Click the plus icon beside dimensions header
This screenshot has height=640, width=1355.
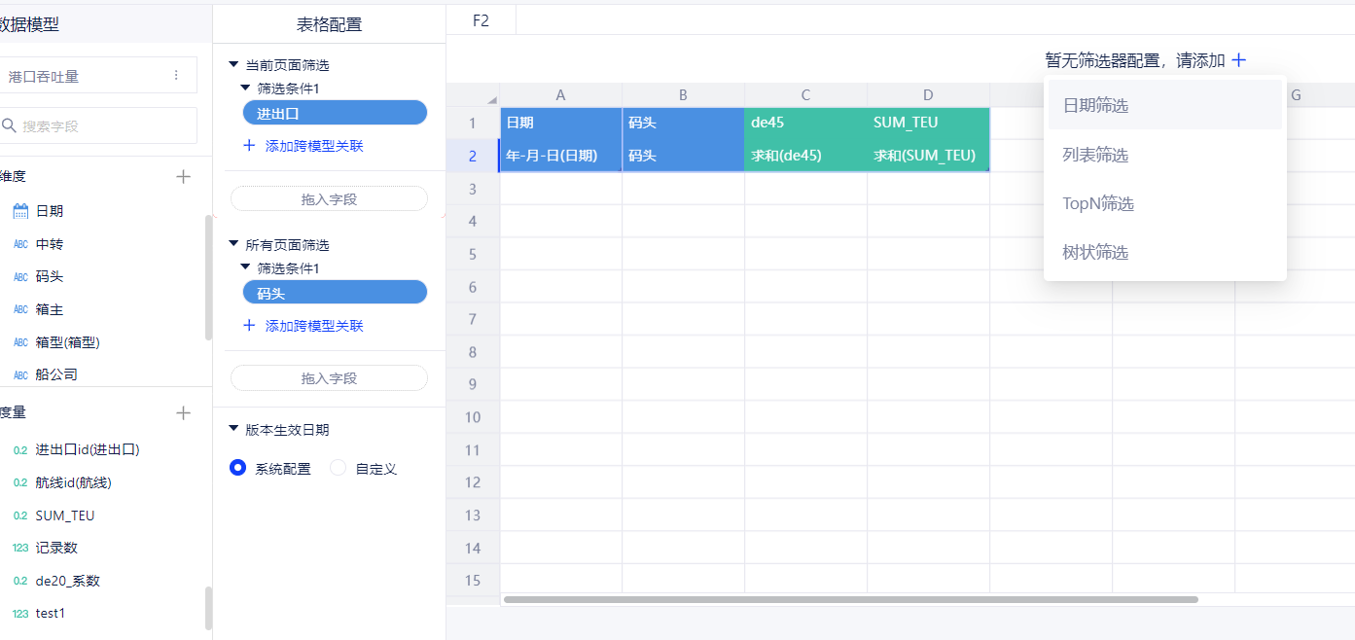pyautogui.click(x=183, y=176)
